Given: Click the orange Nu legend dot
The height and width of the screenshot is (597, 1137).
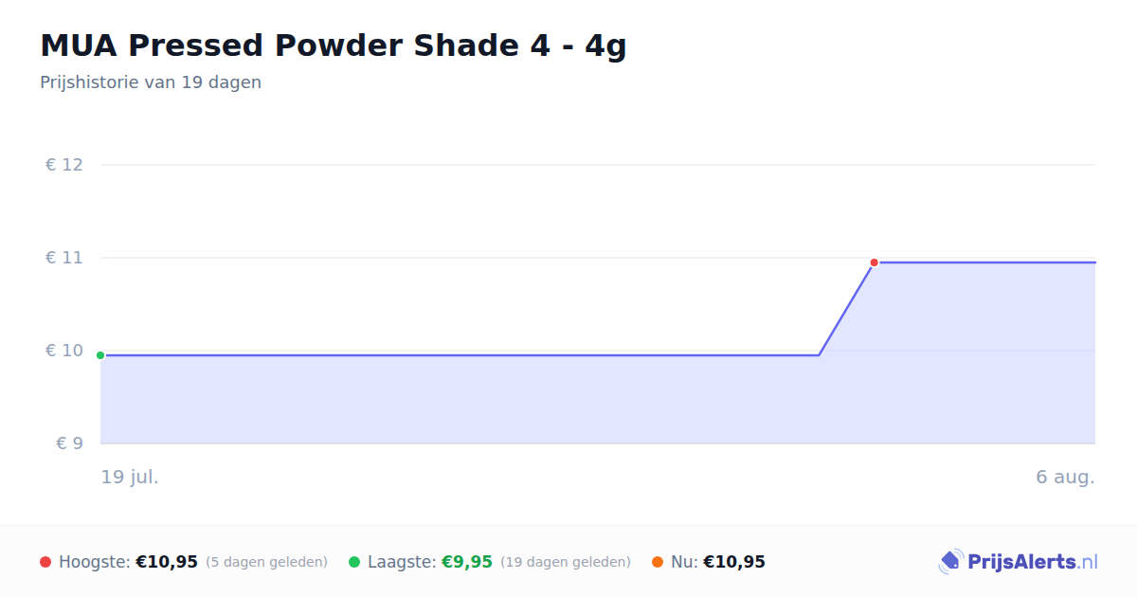Looking at the screenshot, I should coord(658,562).
